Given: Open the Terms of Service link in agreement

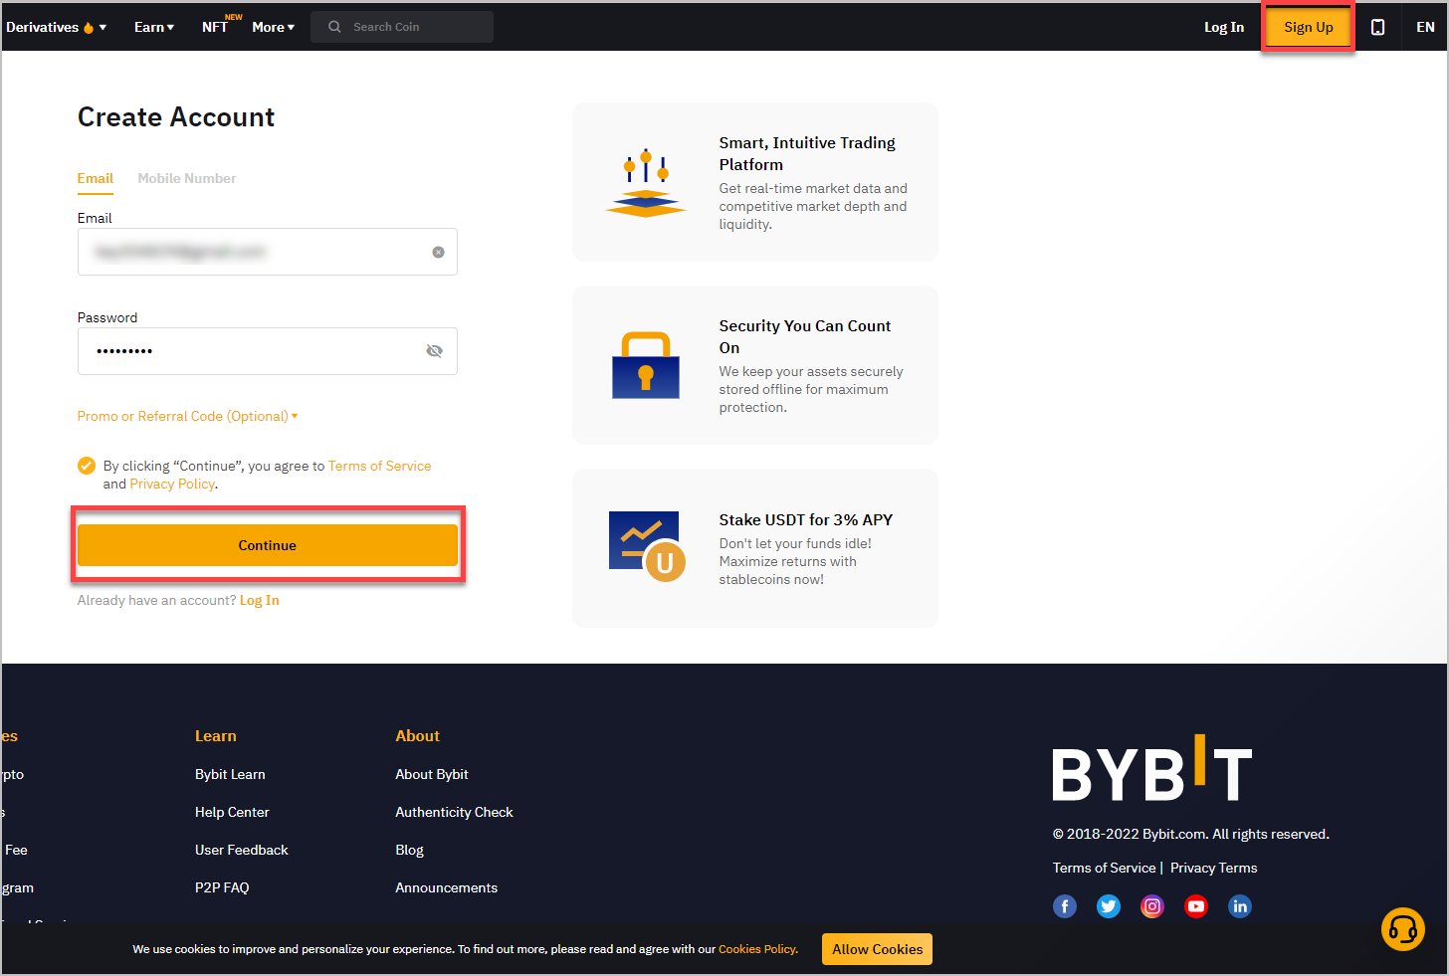Looking at the screenshot, I should tap(380, 466).
